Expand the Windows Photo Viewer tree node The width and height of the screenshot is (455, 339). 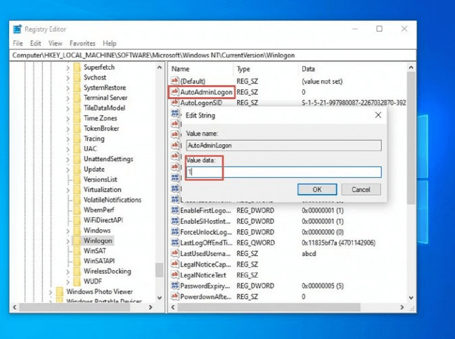click(x=50, y=292)
